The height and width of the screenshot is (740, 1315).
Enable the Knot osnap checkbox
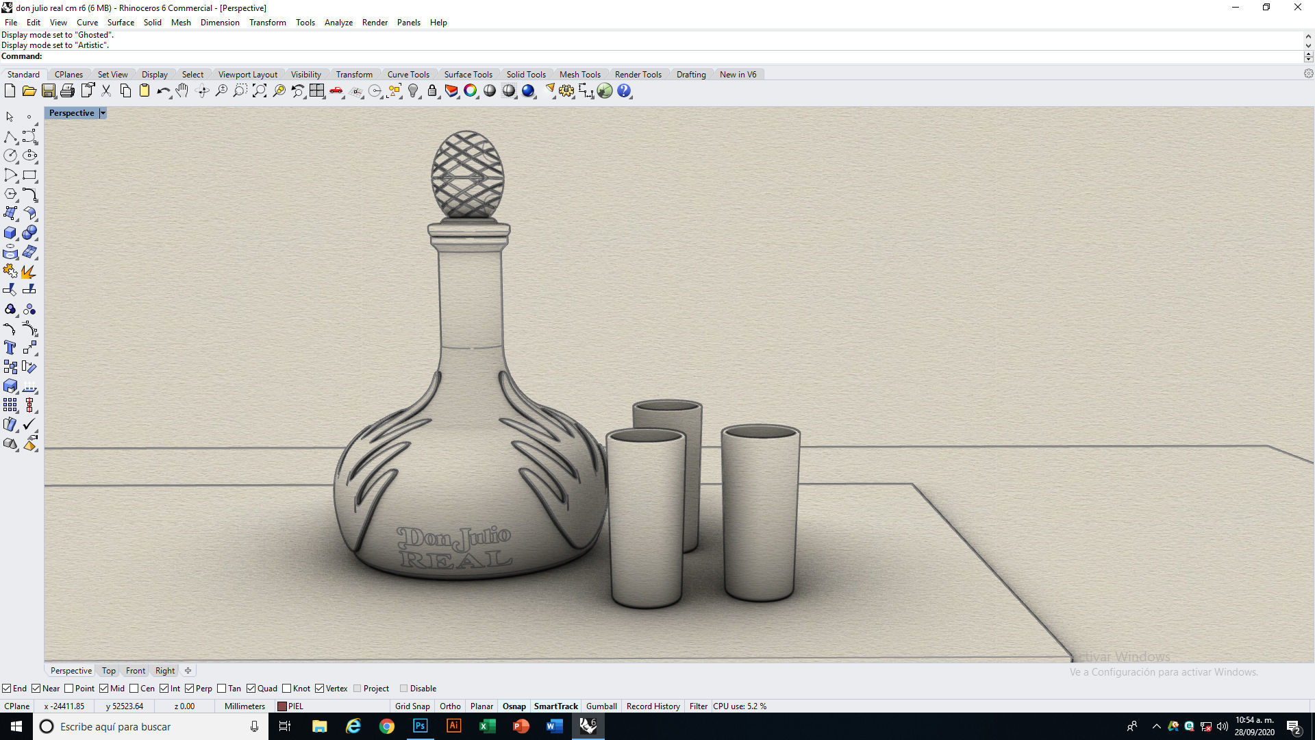point(287,689)
